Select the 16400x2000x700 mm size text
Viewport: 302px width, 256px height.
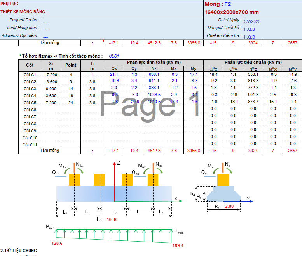[x=232, y=12]
